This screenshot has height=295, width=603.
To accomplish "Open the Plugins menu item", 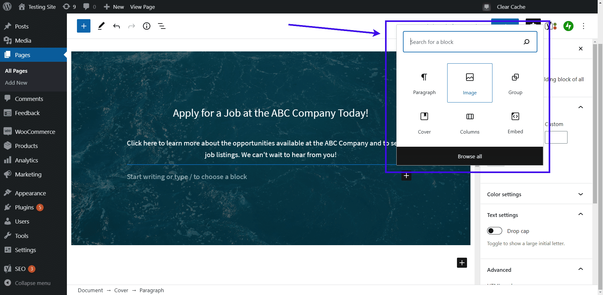I will click(x=24, y=207).
